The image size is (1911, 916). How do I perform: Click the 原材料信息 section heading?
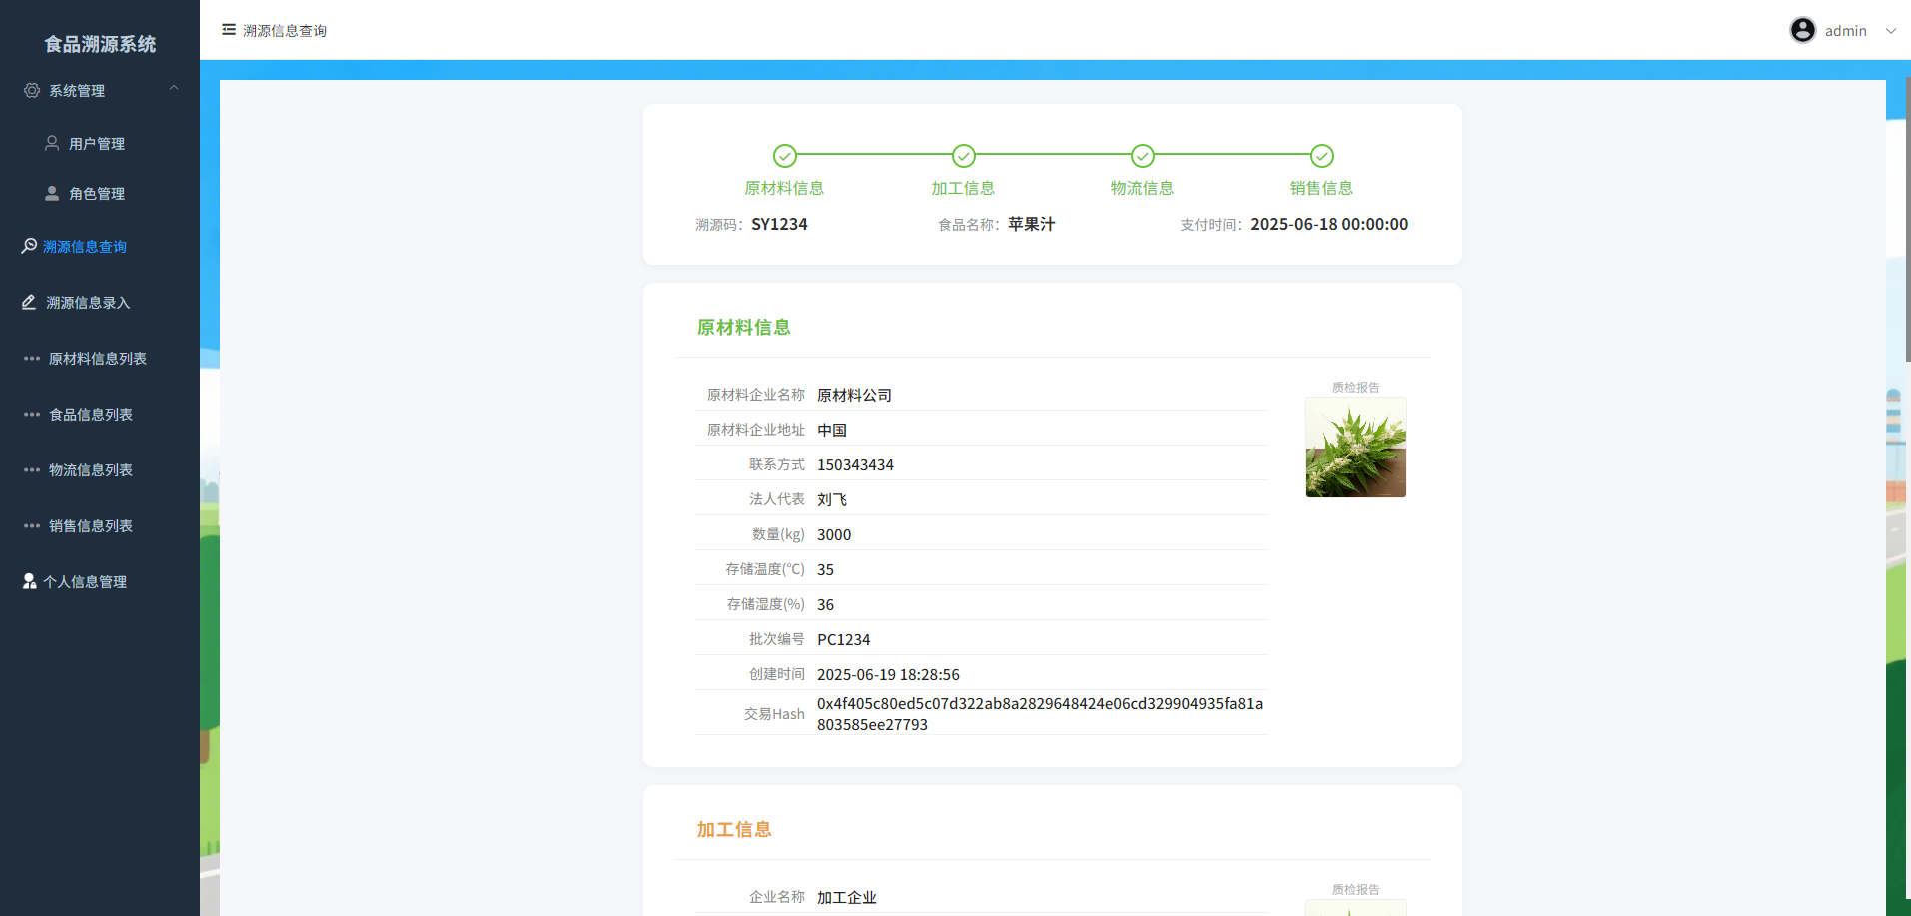click(744, 328)
